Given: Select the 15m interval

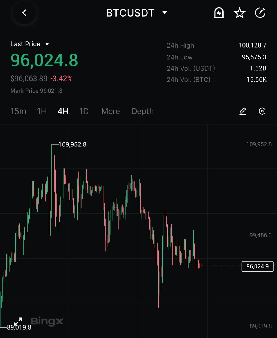Looking at the screenshot, I should pos(18,111).
